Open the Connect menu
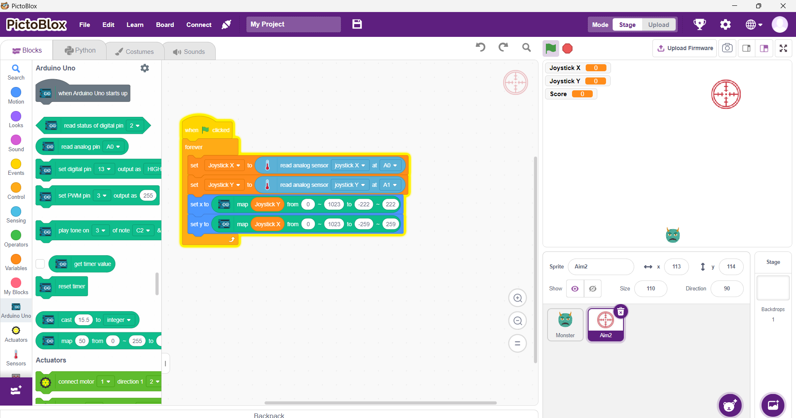This screenshot has width=796, height=418. click(x=199, y=25)
